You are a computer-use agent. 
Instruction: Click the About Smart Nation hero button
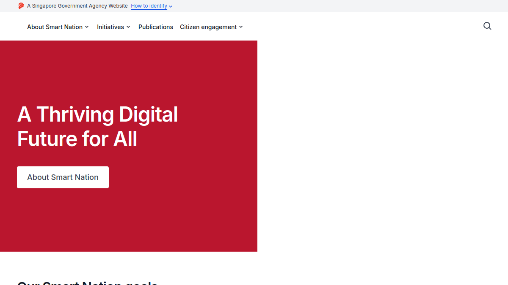click(63, 177)
